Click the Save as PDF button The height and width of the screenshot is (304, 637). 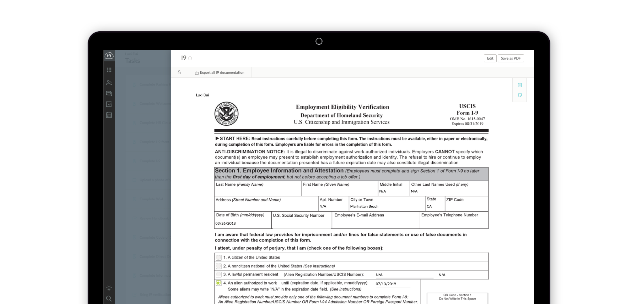[x=510, y=58]
